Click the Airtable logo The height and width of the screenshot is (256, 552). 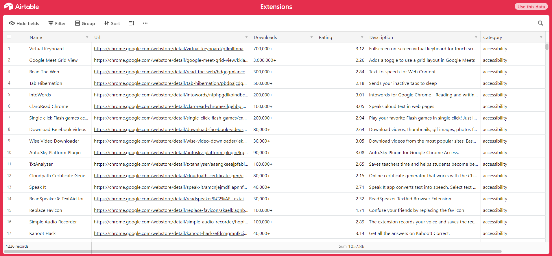point(21,6)
